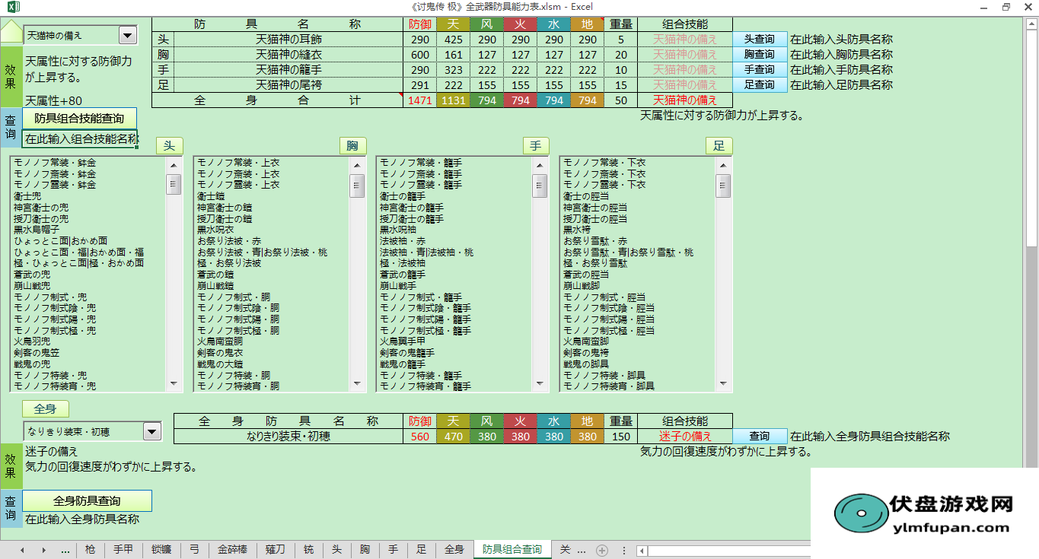This screenshot has height=559, width=1039.
Task: Click the 在此输入全身防具组合技能名称 input cell
Action: [870, 437]
